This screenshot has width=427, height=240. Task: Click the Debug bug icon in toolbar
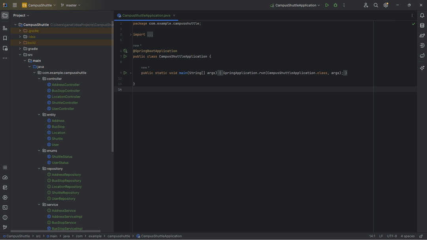click(335, 5)
